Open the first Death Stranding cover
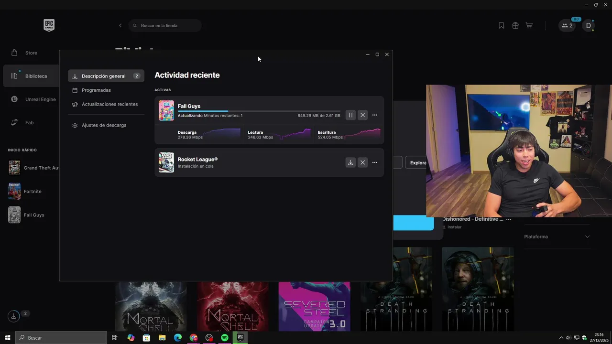 [396, 289]
